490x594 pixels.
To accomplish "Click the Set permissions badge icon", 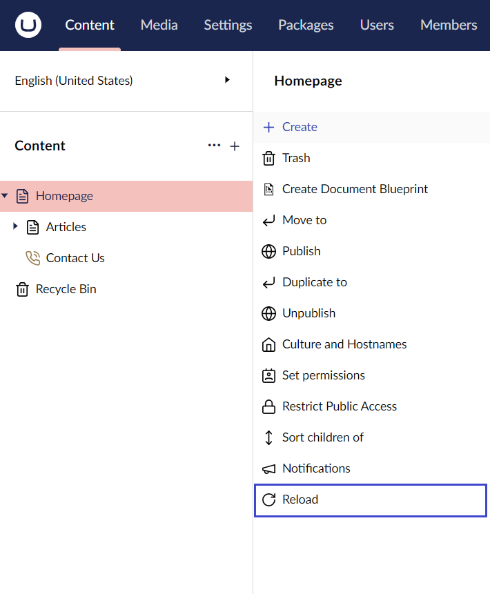I will tap(268, 375).
